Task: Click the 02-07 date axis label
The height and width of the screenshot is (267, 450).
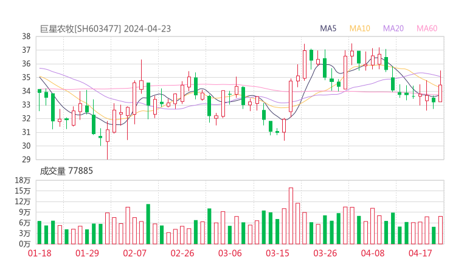Action: coord(134,253)
